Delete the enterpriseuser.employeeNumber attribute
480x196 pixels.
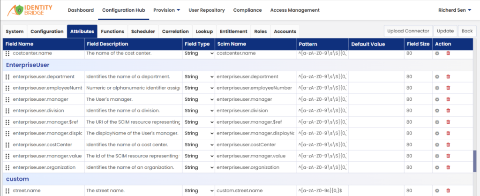coord(448,88)
